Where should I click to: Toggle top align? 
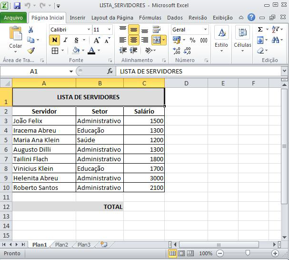click(123, 30)
